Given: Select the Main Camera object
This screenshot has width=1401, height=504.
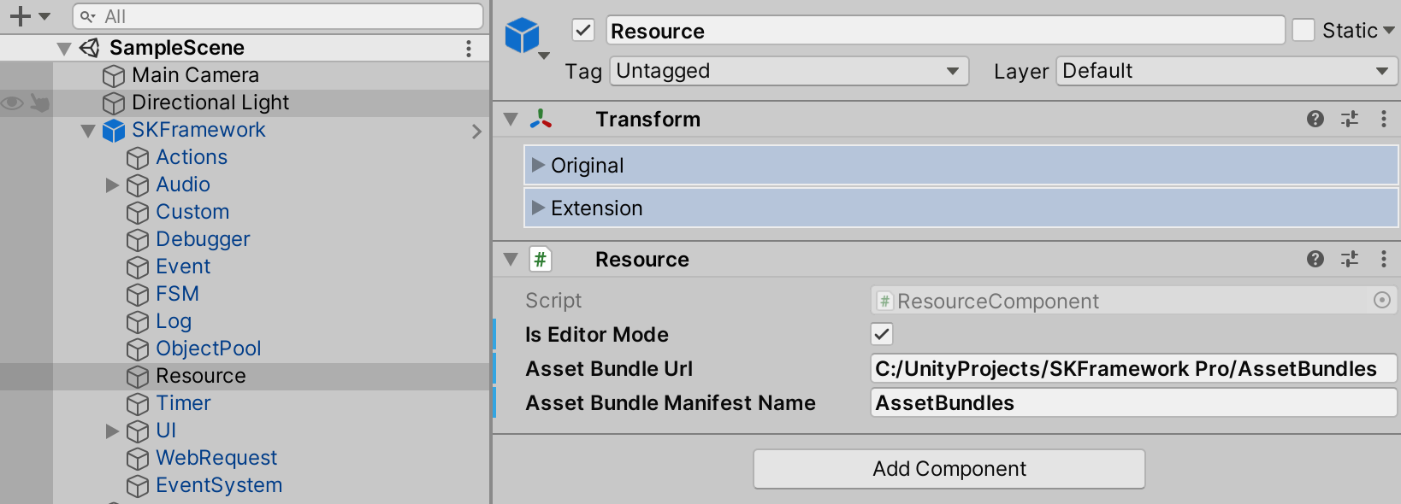Looking at the screenshot, I should click(x=195, y=75).
